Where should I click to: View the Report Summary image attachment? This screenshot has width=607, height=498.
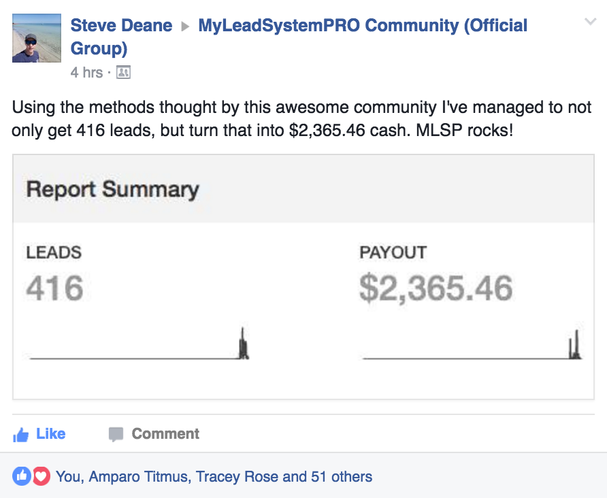[x=303, y=277]
